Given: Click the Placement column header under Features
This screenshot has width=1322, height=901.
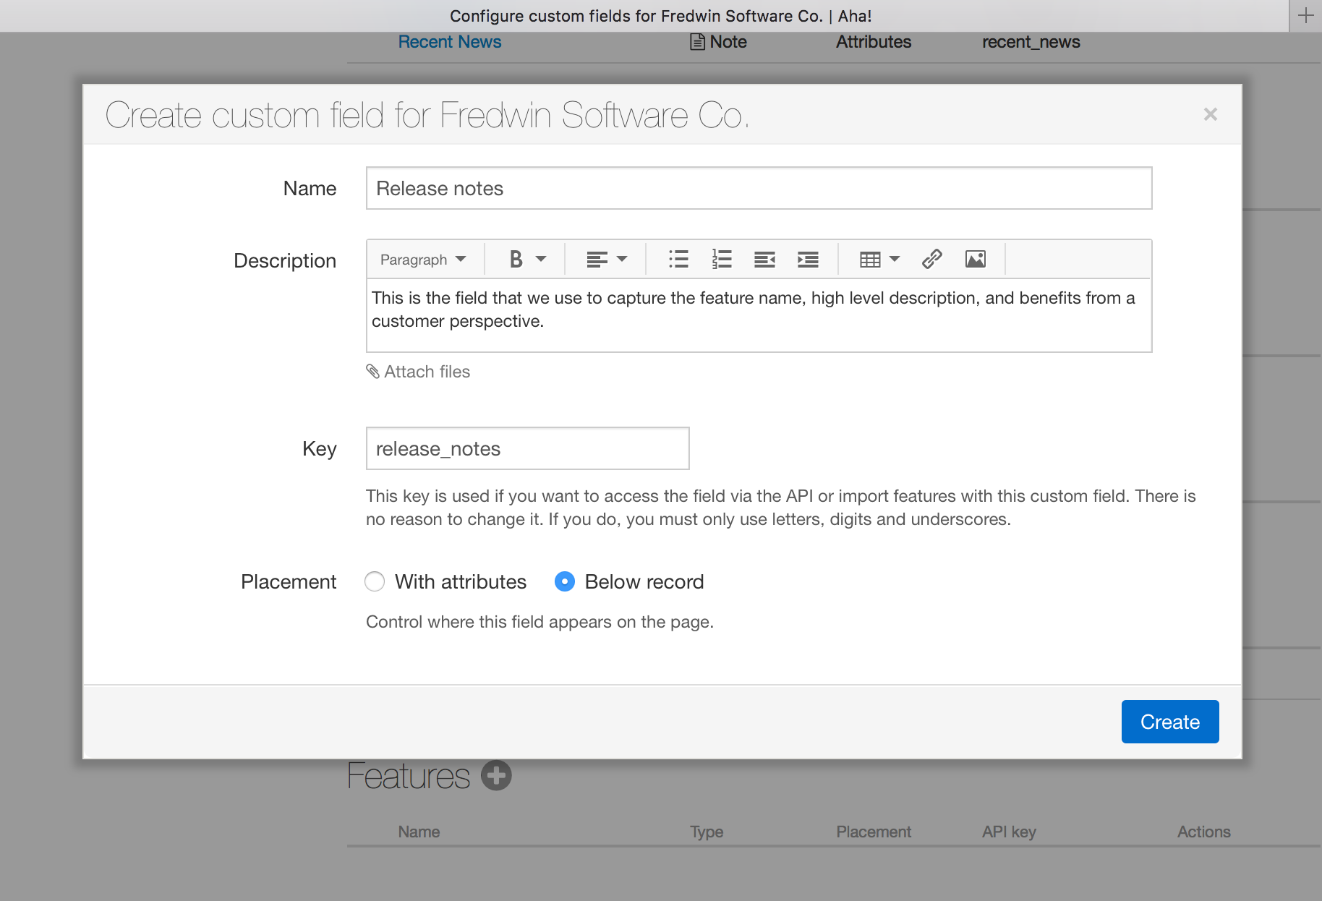Looking at the screenshot, I should pyautogui.click(x=874, y=832).
